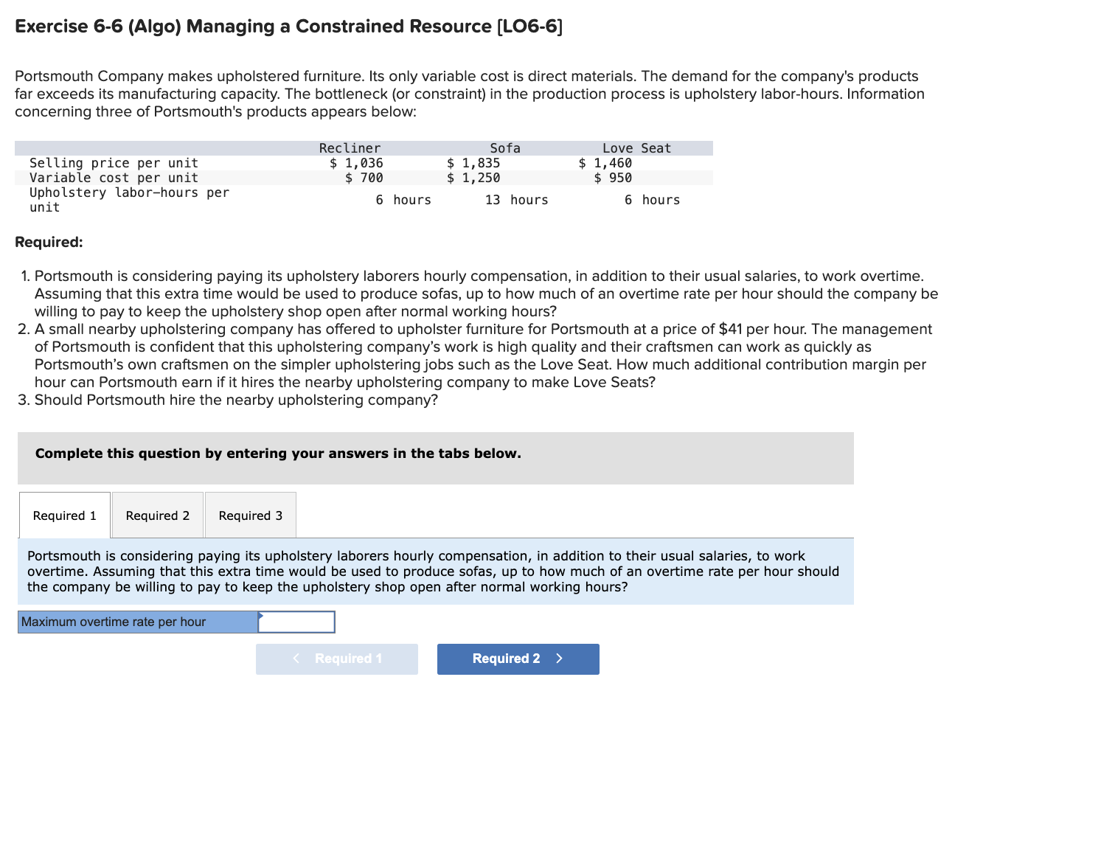Select the Variable cost per unit row
This screenshot has width=1115, height=851.
[114, 178]
